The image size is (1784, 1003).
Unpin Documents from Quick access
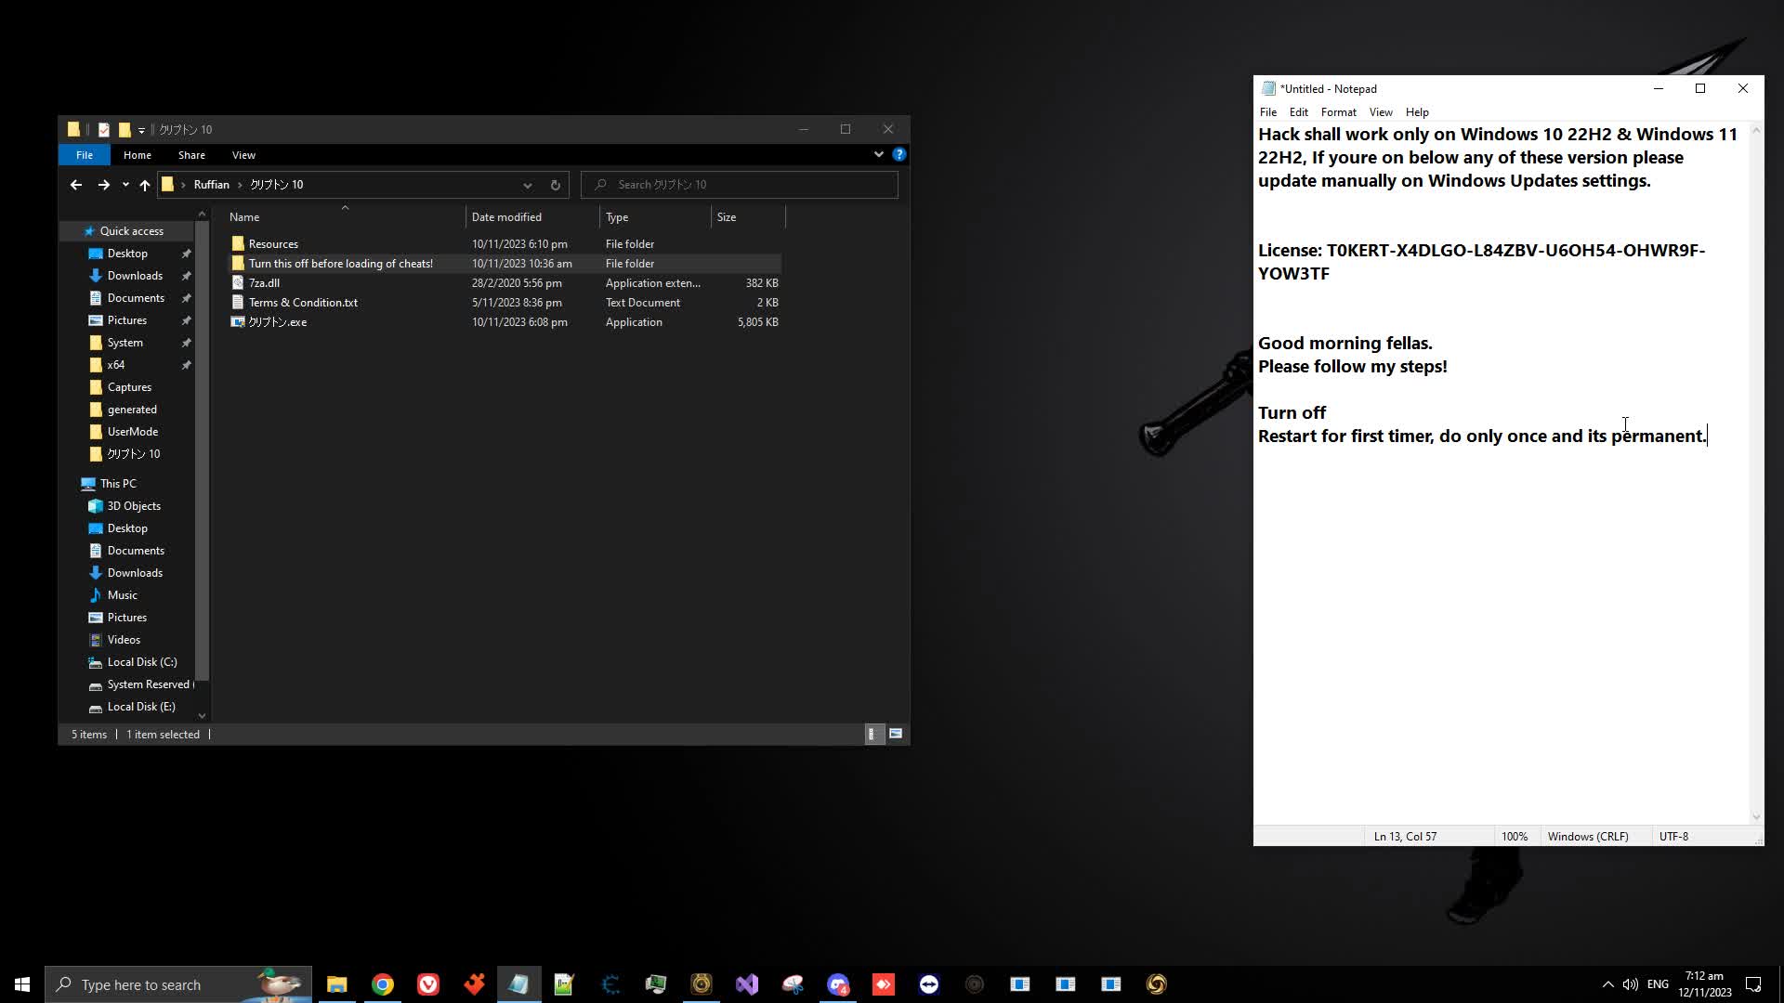(x=186, y=298)
